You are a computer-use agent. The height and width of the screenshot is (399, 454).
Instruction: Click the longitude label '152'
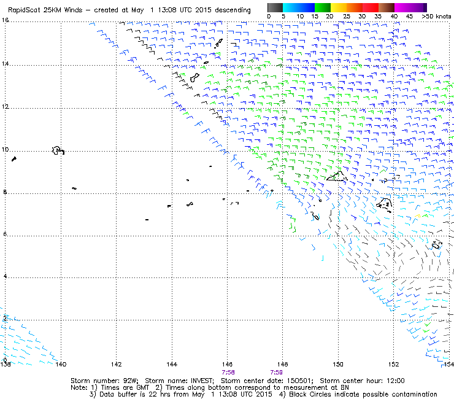pos(393,364)
